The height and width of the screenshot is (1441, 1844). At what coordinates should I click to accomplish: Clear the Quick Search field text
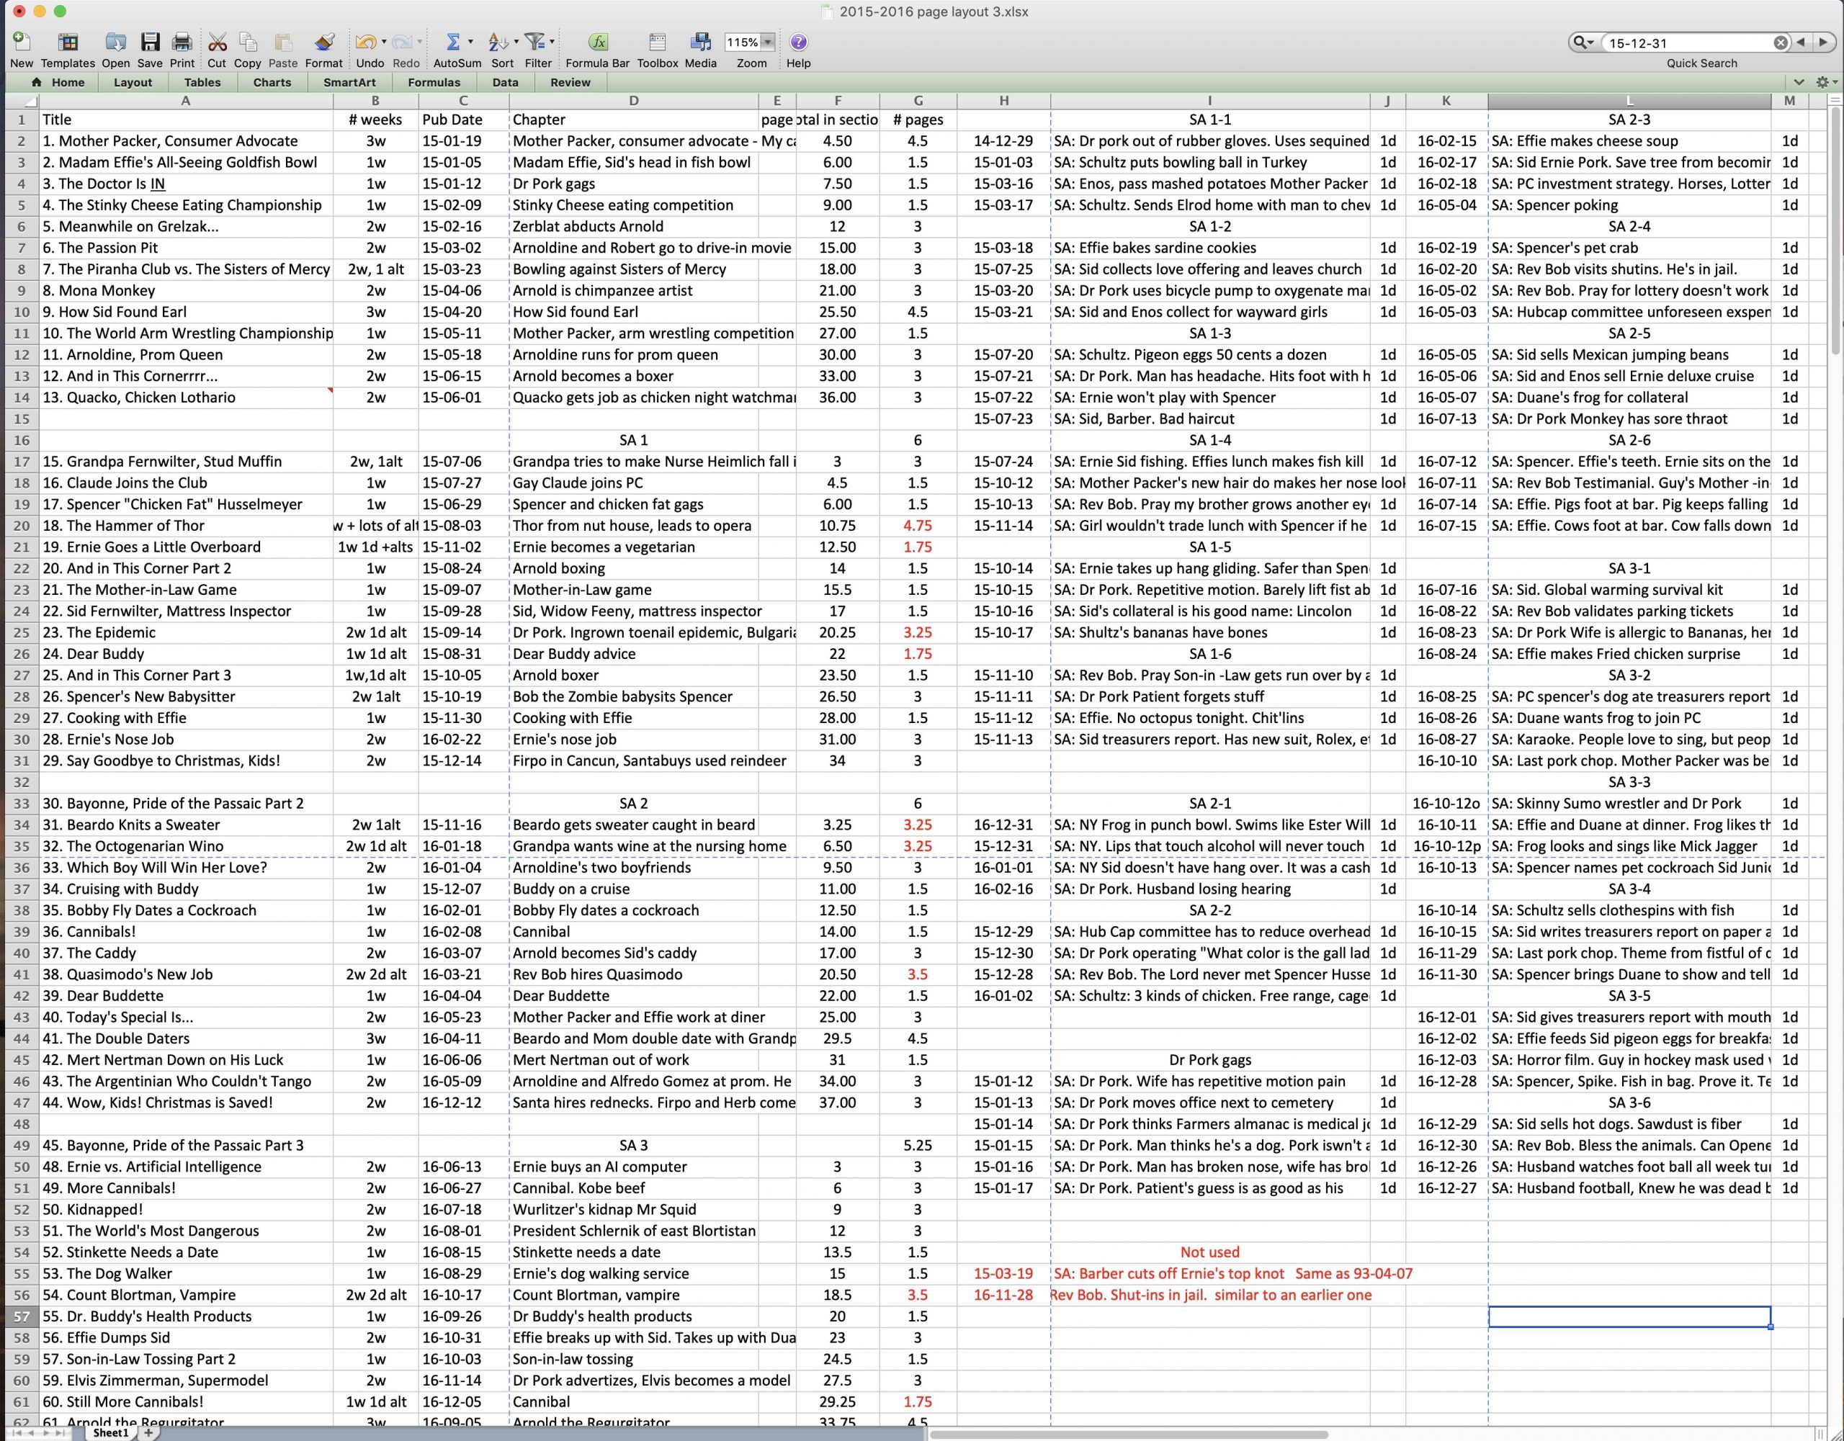coord(1780,43)
